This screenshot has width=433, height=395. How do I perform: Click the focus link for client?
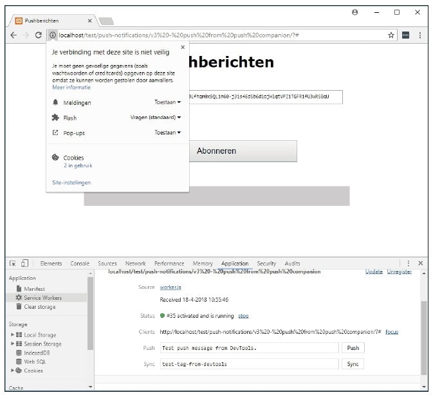click(x=392, y=332)
